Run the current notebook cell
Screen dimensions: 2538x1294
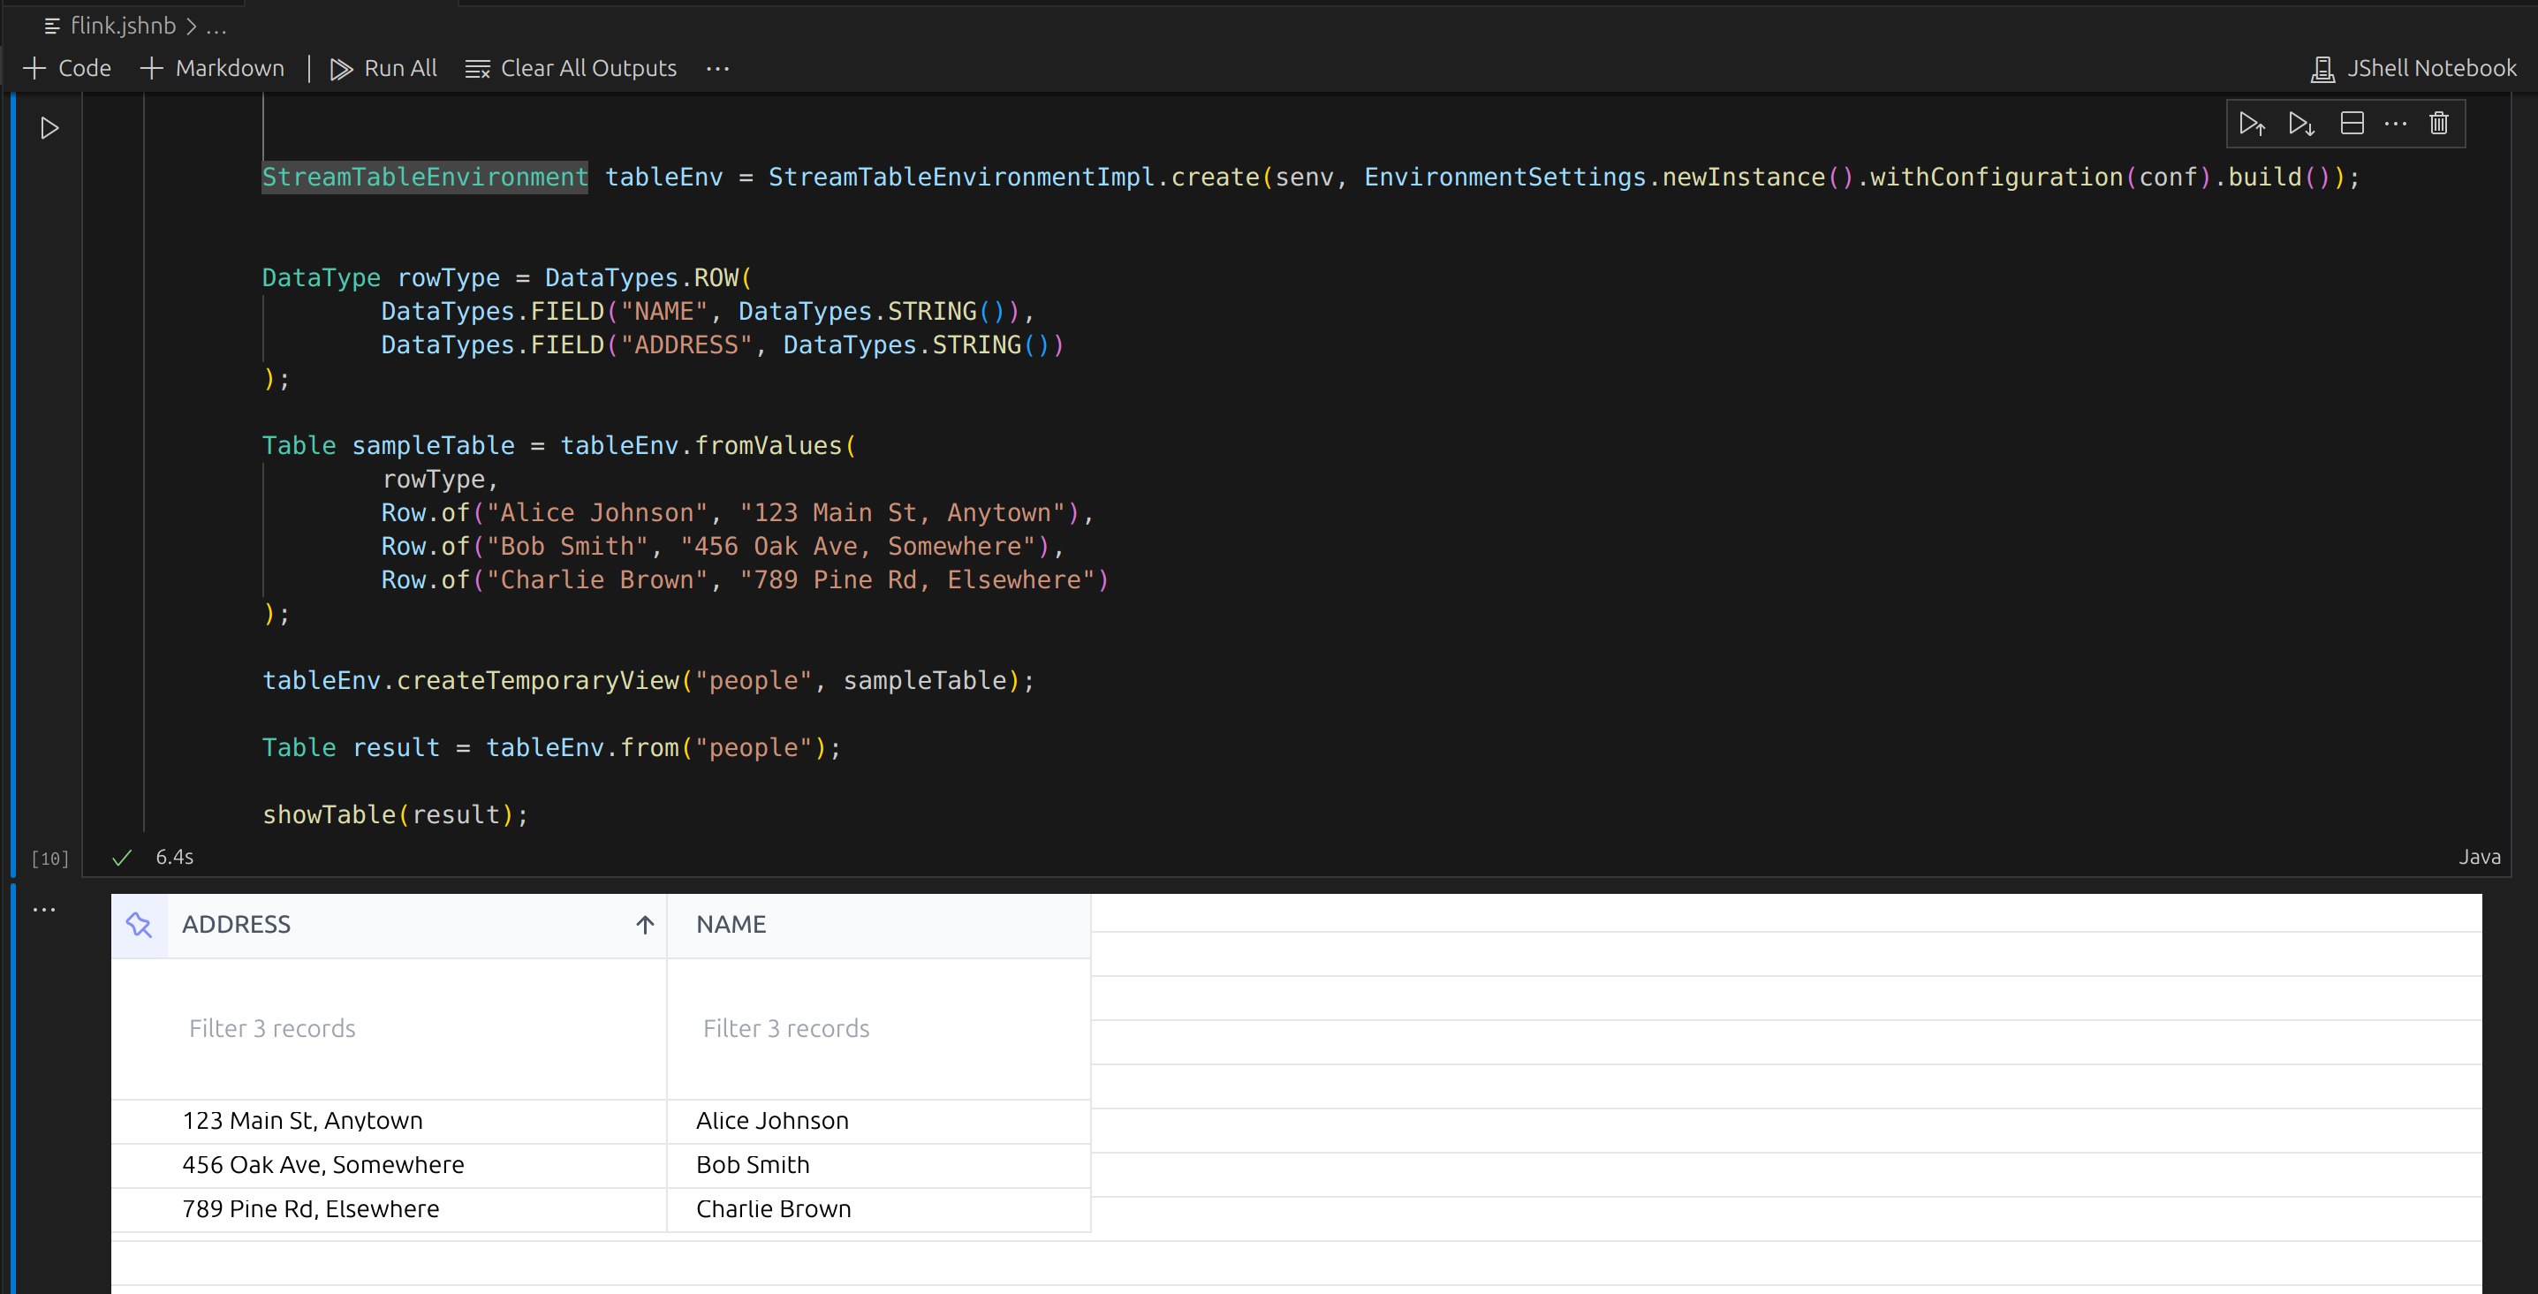(49, 129)
